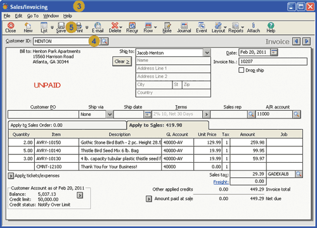Image resolution: width=317 pixels, height=228 pixels.
Task: Open the Ship date calendar picker
Action: pyautogui.click(x=148, y=115)
